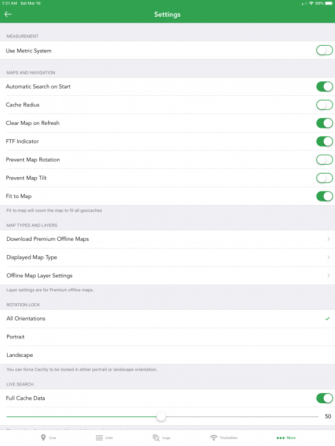Tap the battery status icon
This screenshot has height=446, width=335.
pos(329,4)
